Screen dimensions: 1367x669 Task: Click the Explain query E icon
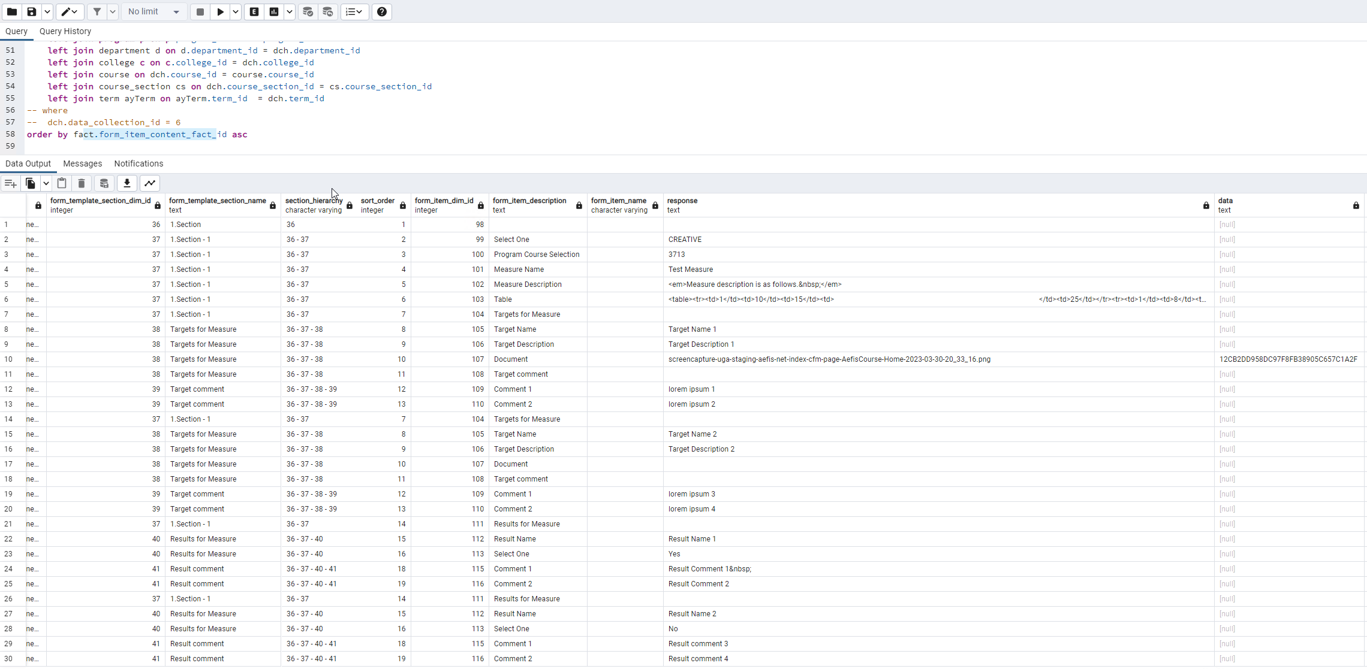254,11
